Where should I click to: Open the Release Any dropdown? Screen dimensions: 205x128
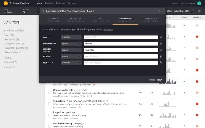tap(31, 11)
